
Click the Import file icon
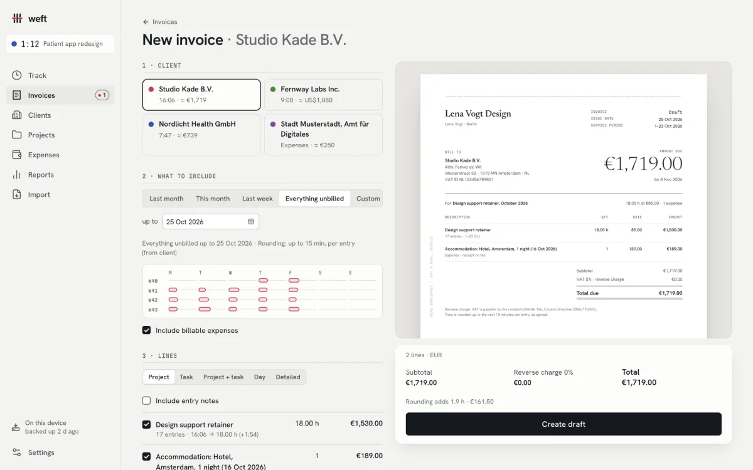click(x=17, y=195)
